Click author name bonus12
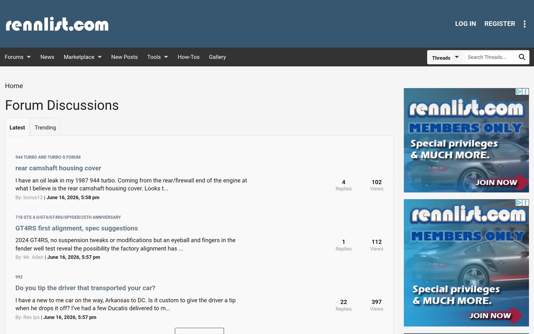 pos(33,197)
